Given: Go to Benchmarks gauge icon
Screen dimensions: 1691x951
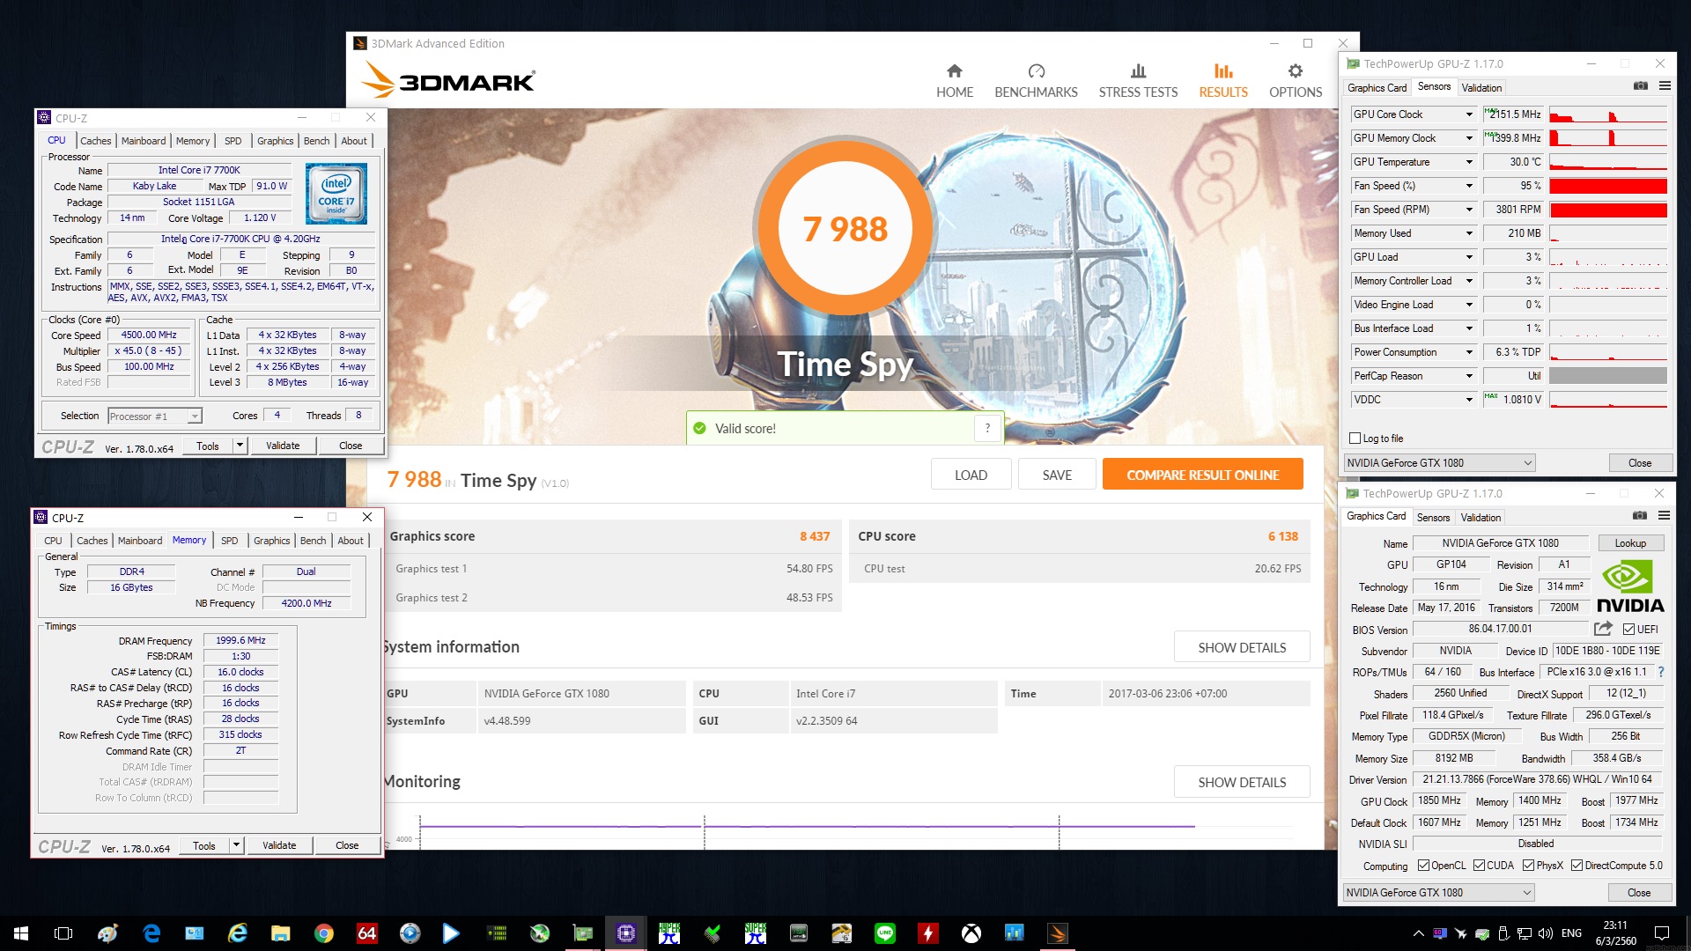Looking at the screenshot, I should point(1036,70).
